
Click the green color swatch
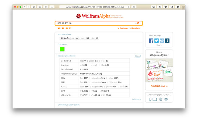pyautogui.click(x=62, y=49)
